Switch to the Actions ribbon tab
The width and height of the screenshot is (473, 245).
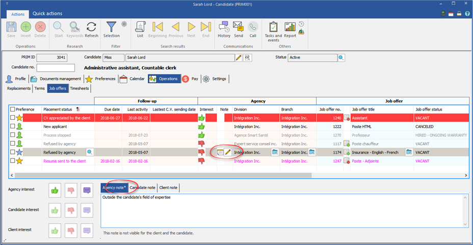[x=18, y=14]
